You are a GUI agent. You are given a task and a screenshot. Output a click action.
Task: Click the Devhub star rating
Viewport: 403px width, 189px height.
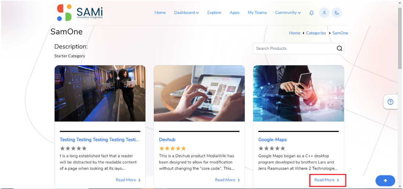(x=172, y=149)
